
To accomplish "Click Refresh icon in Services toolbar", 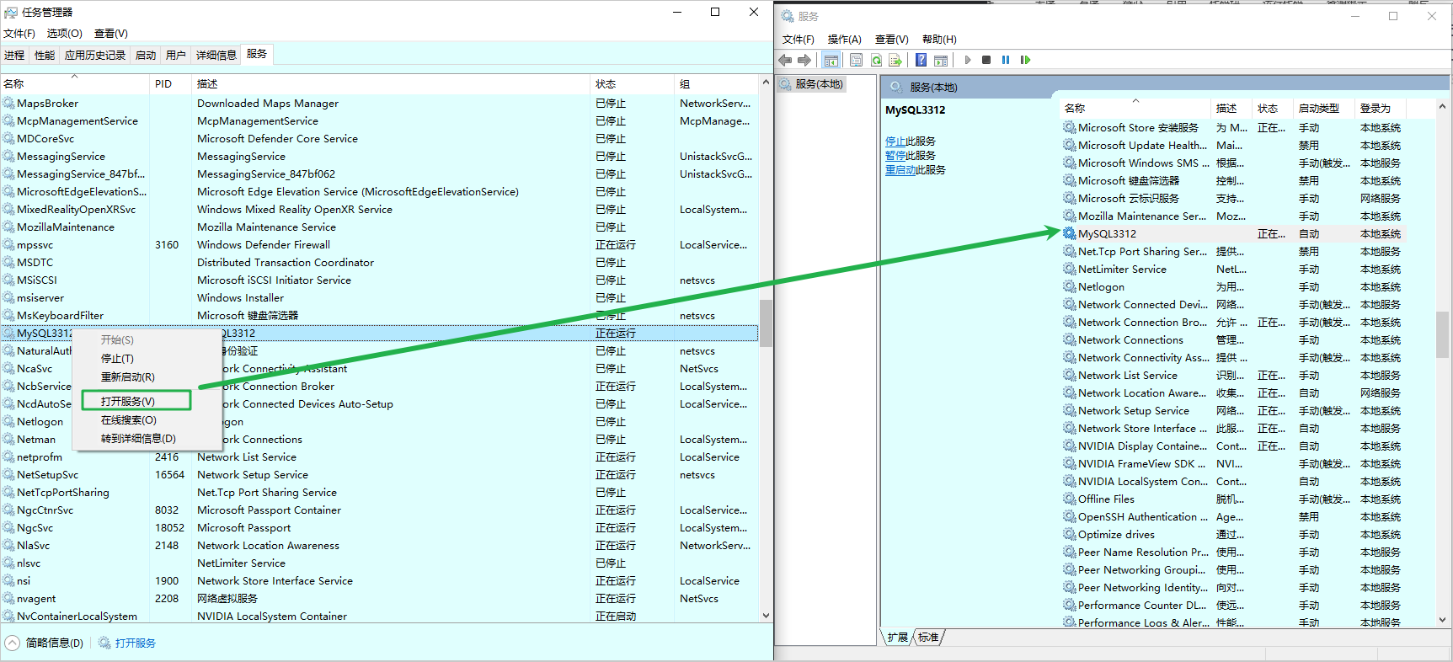I will click(876, 60).
